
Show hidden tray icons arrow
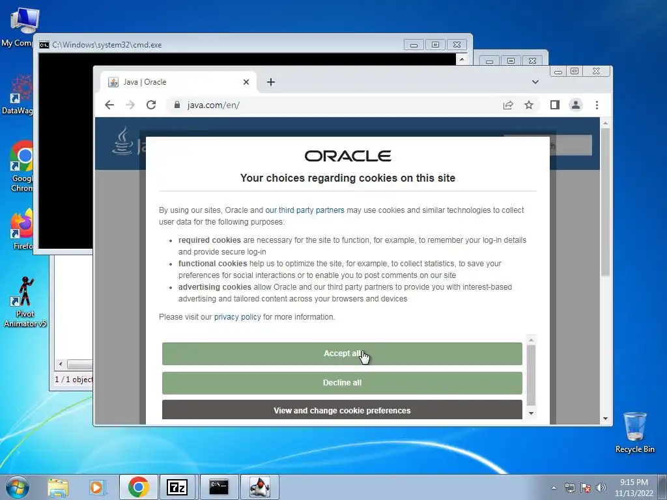(x=554, y=488)
